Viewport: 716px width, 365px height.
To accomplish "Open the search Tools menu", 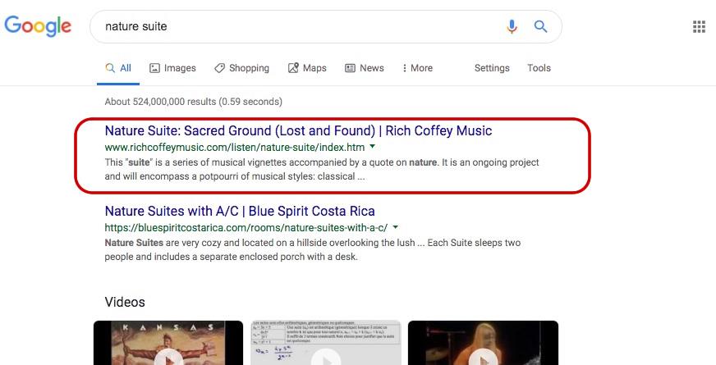I will (539, 68).
